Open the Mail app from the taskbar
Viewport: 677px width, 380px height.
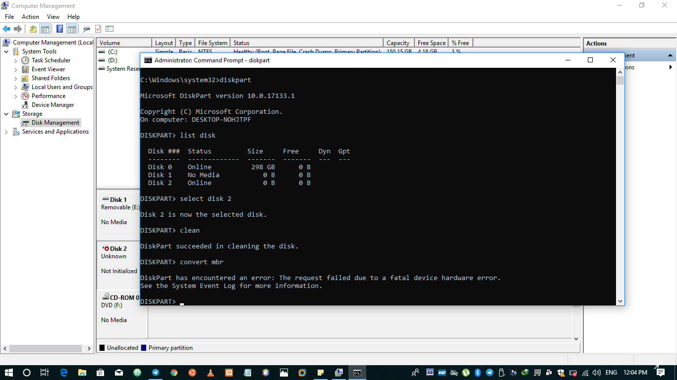(x=119, y=373)
